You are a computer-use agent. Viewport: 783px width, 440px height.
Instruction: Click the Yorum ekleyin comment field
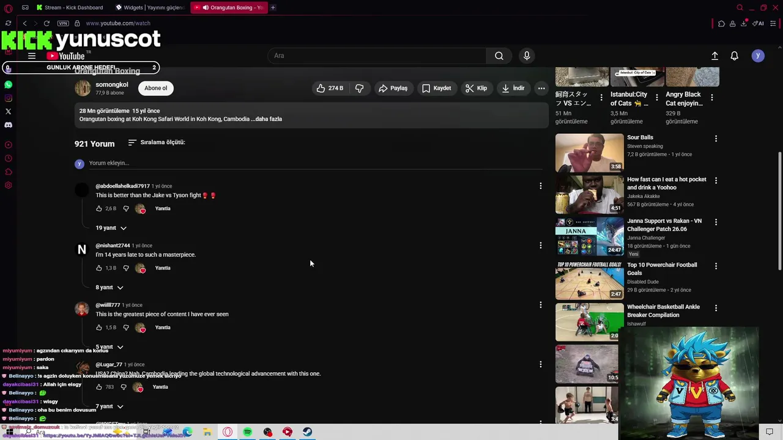(315, 163)
